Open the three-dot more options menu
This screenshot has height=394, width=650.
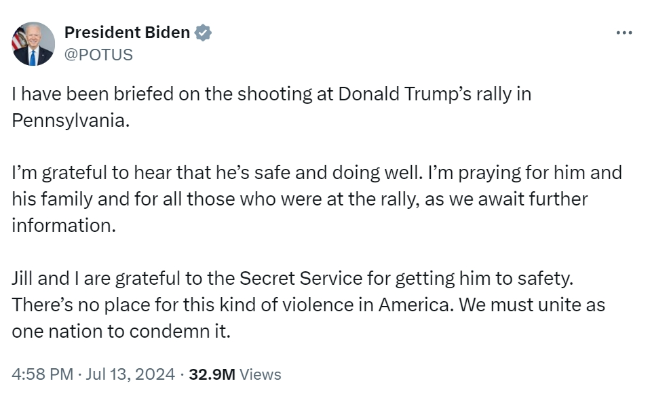[x=624, y=33]
